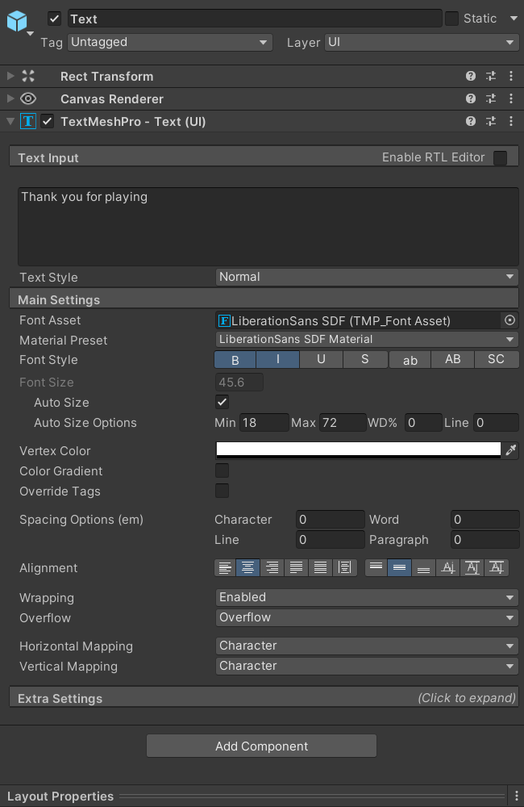Toggle lowercase ab font style

click(410, 360)
